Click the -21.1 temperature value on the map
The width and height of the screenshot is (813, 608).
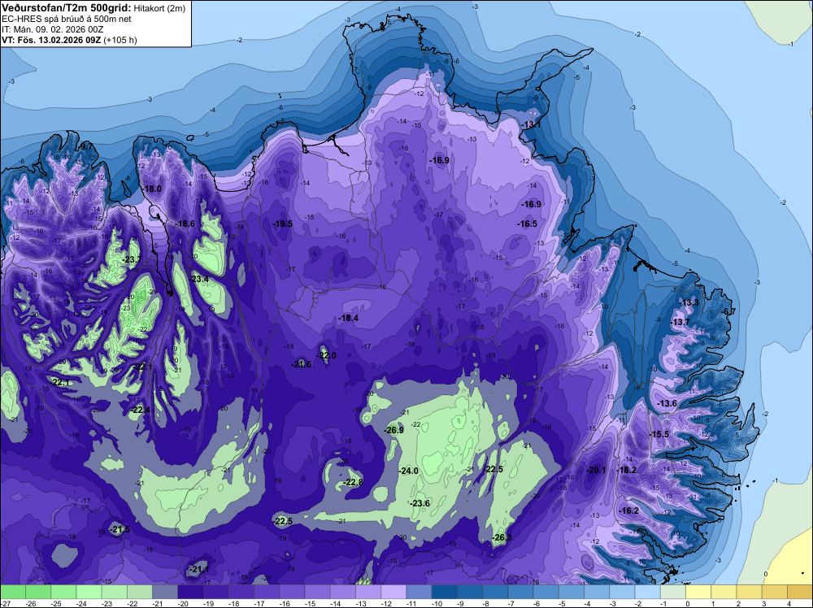pos(198,569)
